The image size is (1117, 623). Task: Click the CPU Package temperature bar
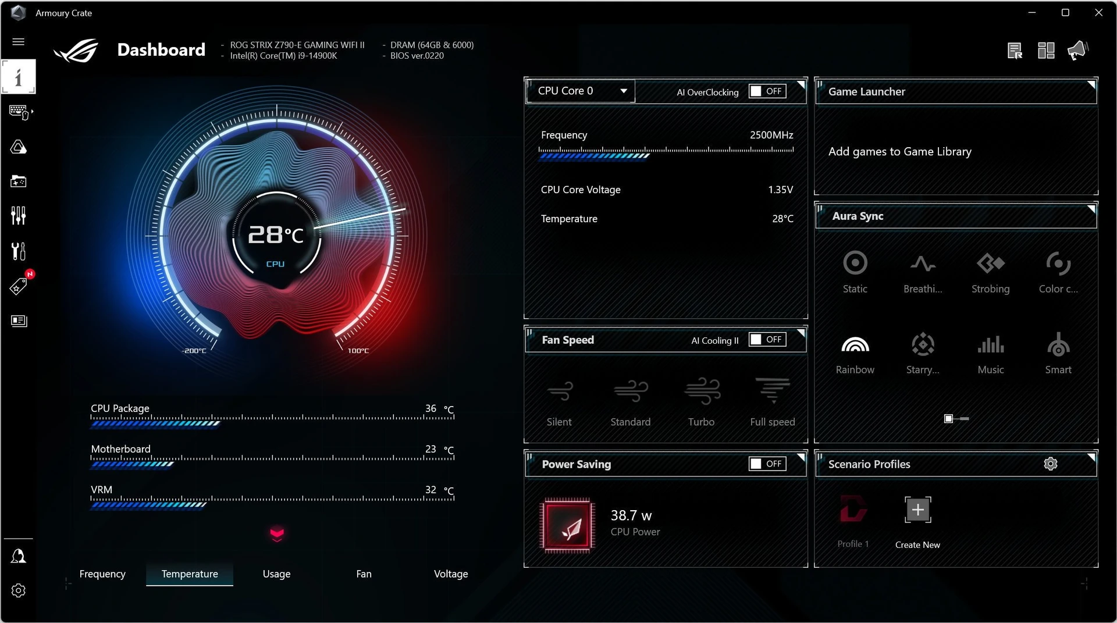click(x=272, y=421)
